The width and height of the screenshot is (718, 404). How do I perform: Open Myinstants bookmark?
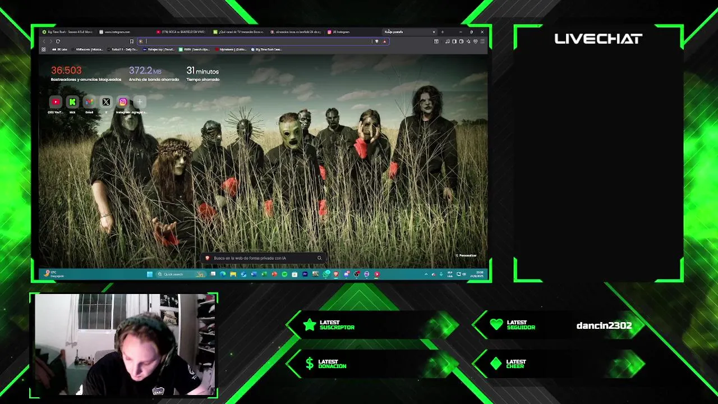[231, 49]
